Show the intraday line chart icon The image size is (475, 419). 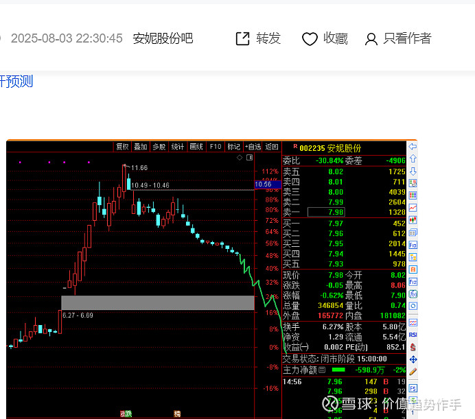(413, 208)
